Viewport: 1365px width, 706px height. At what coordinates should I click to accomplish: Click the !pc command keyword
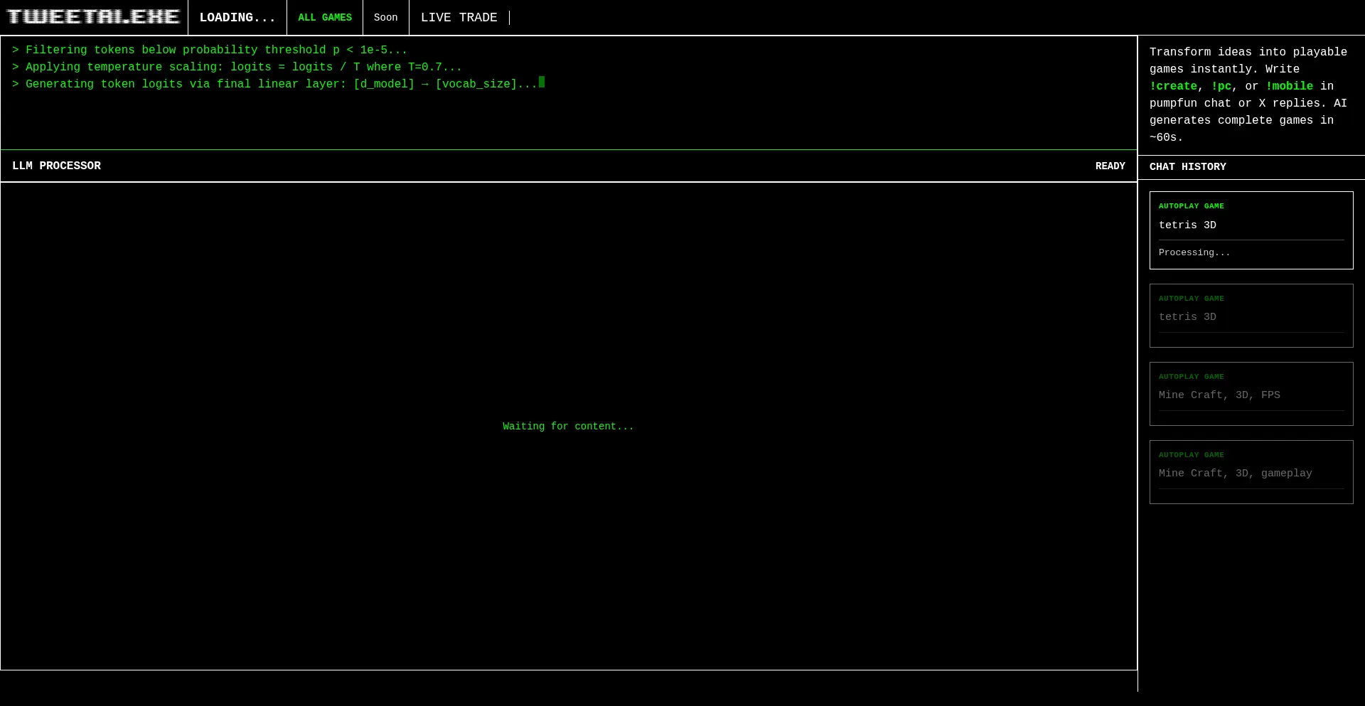coord(1221,87)
